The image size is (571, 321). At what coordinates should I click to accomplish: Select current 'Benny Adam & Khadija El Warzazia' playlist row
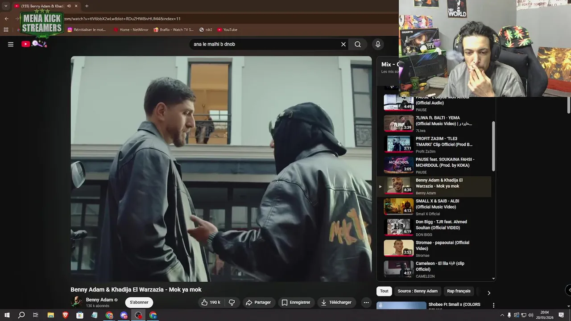(435, 186)
